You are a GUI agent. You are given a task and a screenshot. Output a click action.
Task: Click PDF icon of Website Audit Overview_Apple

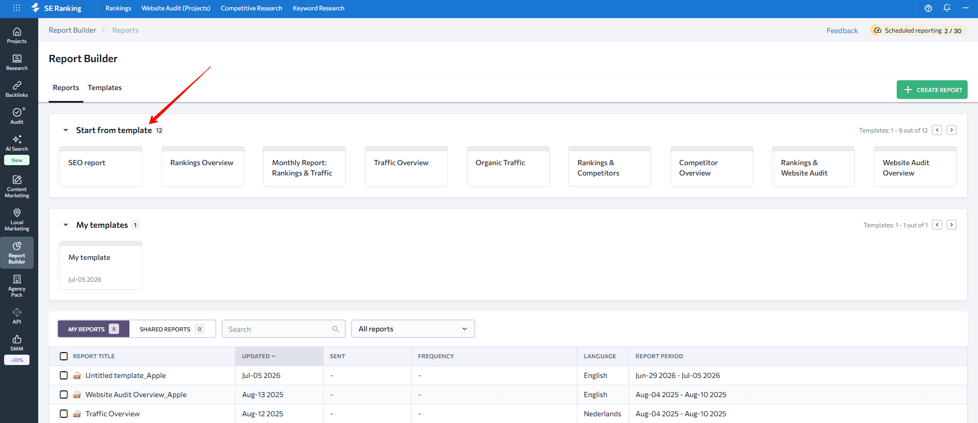pyautogui.click(x=77, y=395)
